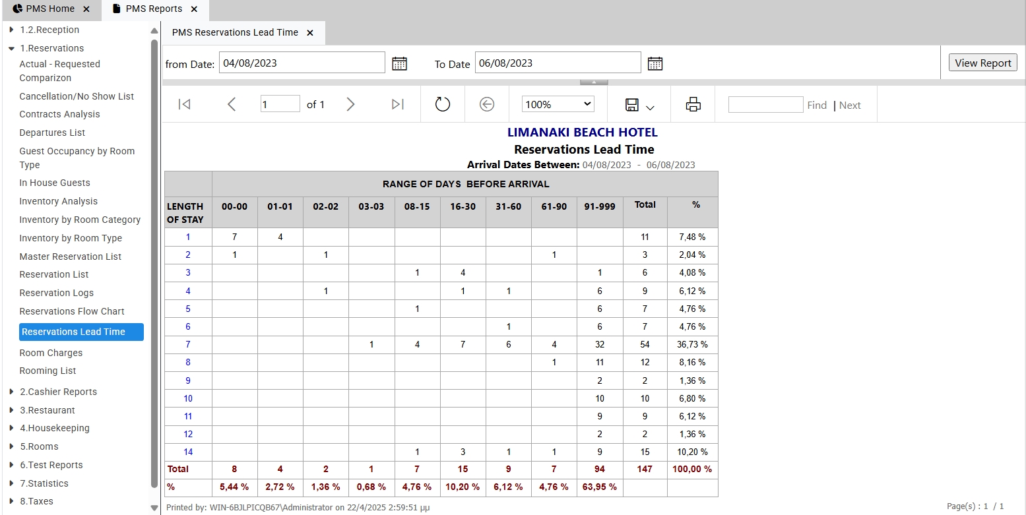Expand the 1.2.Reception tree node

point(12,30)
